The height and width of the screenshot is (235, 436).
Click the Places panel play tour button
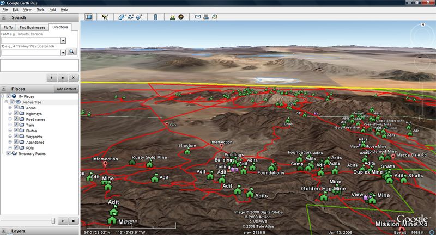coord(63,221)
